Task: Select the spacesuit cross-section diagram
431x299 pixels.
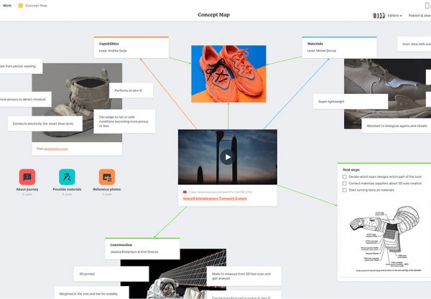Action: click(x=384, y=239)
